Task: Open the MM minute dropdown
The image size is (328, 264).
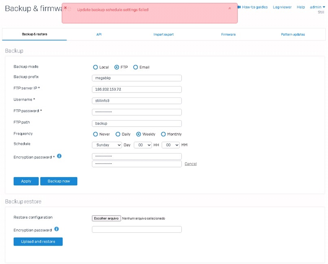Action: pos(171,145)
